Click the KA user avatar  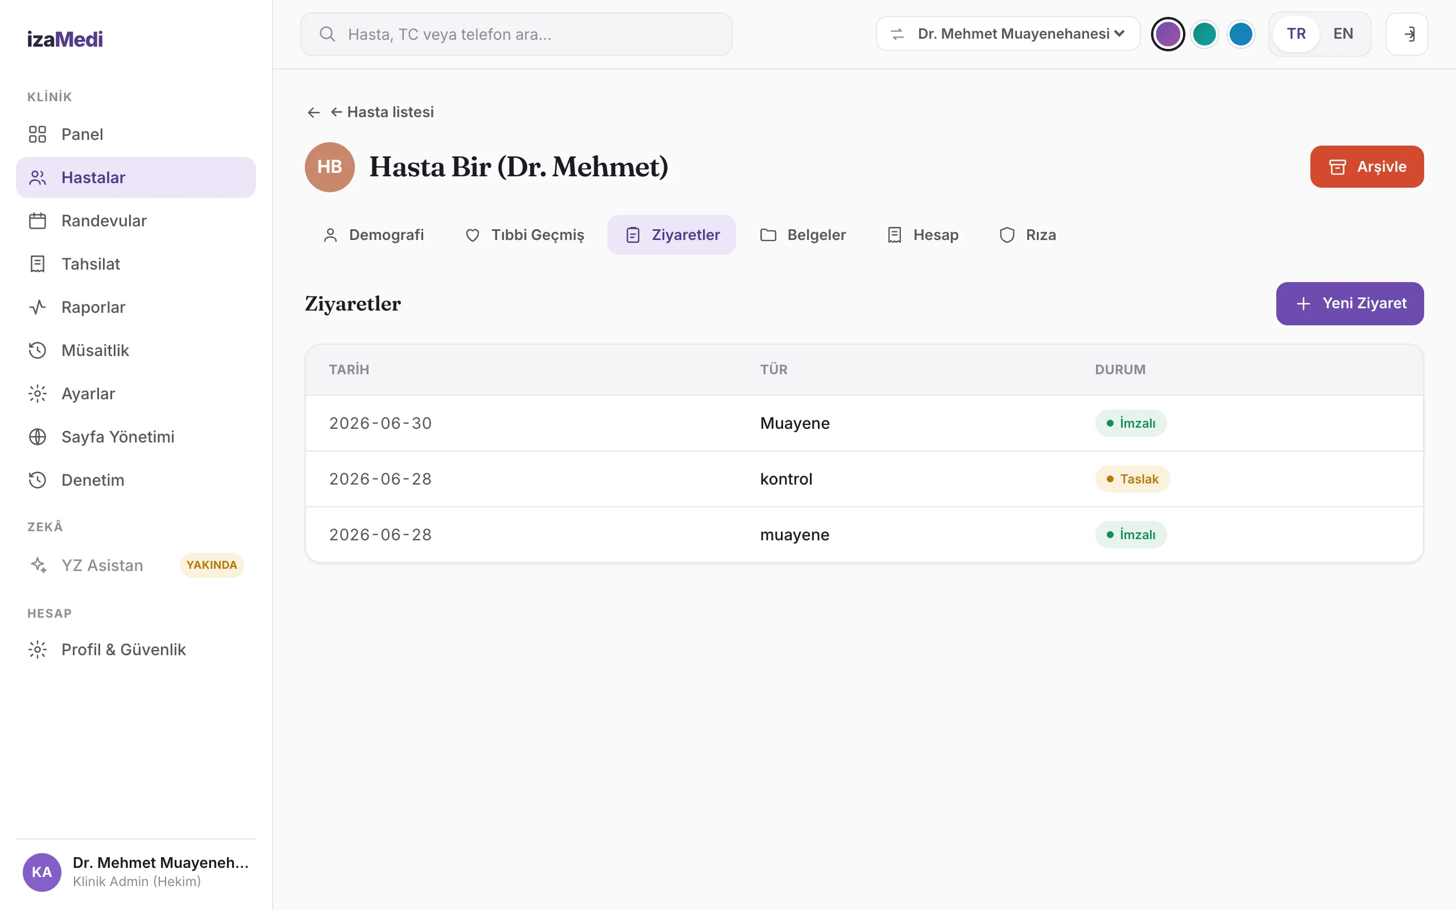pyautogui.click(x=42, y=872)
